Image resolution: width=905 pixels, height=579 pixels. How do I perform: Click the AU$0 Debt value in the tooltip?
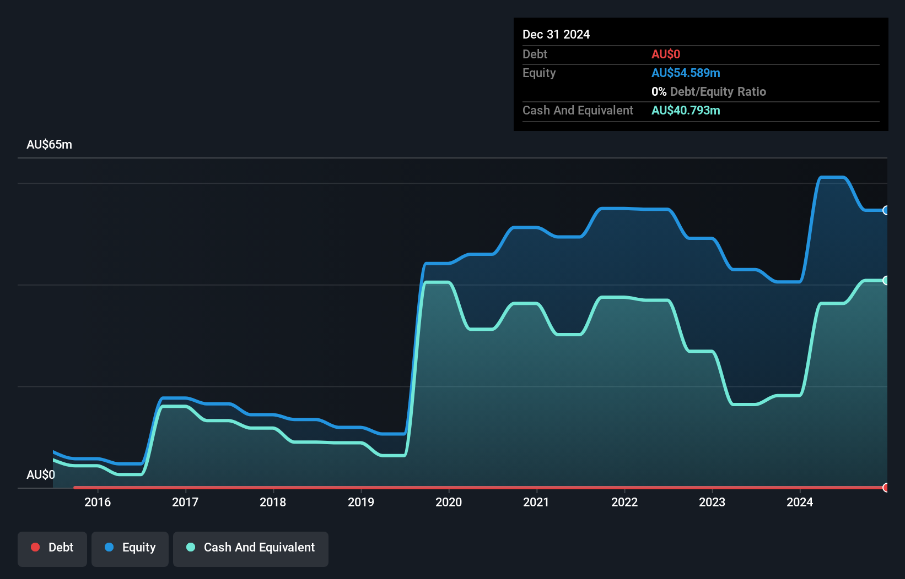pyautogui.click(x=666, y=54)
